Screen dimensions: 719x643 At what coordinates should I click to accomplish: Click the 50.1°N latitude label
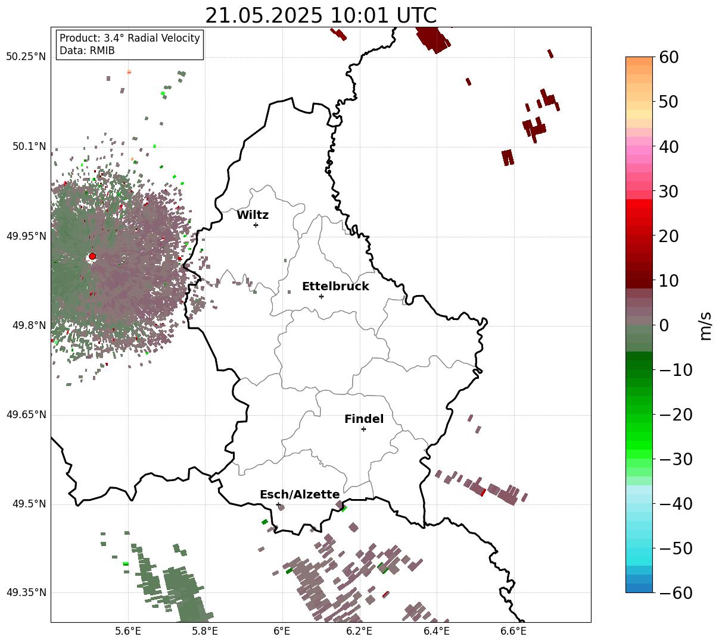click(x=29, y=146)
